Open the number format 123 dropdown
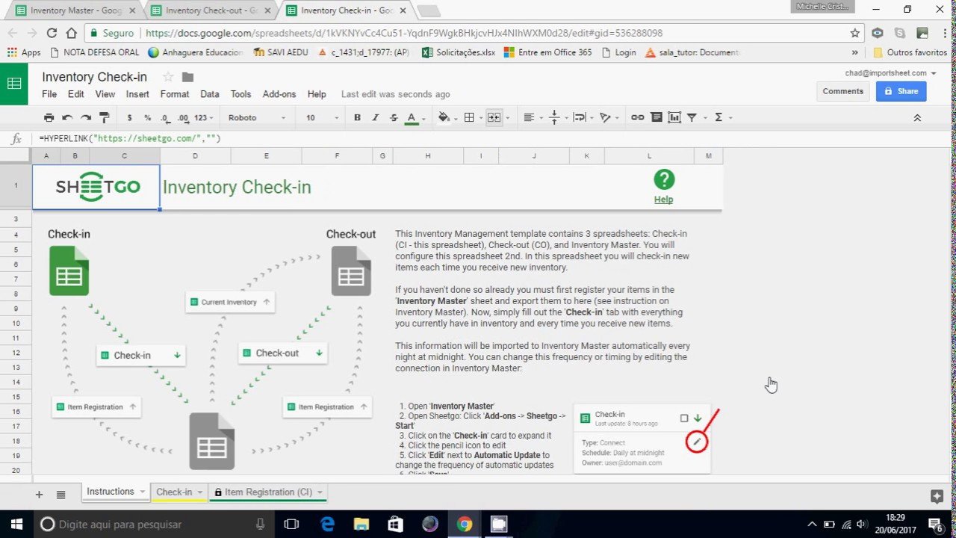 (204, 117)
